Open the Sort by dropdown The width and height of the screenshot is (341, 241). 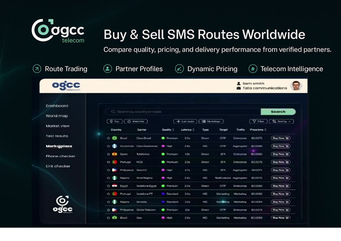(x=281, y=121)
